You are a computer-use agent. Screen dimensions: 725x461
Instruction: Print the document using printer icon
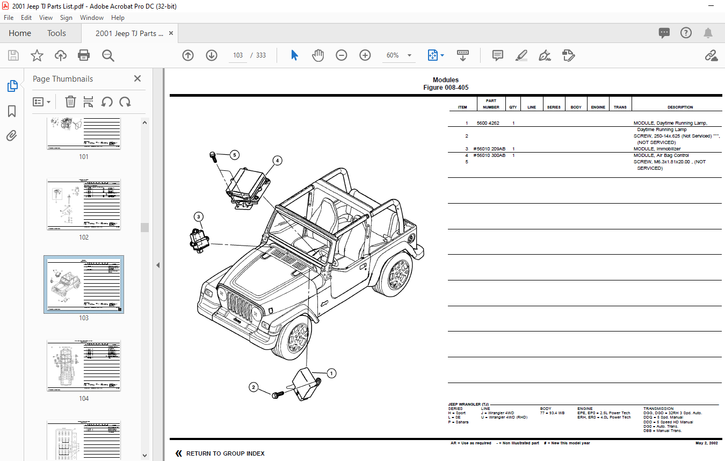click(84, 55)
